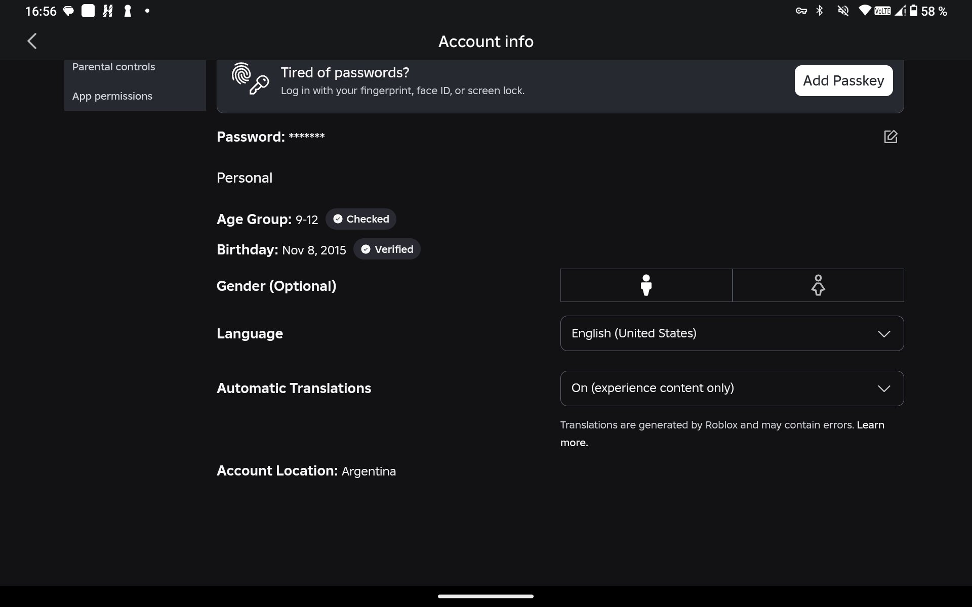Tap the muted sound status icon
This screenshot has height=607, width=972.
click(843, 11)
